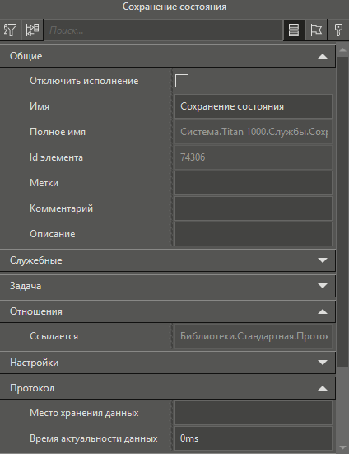
Task: Expand the Служебные section
Action: (x=168, y=260)
